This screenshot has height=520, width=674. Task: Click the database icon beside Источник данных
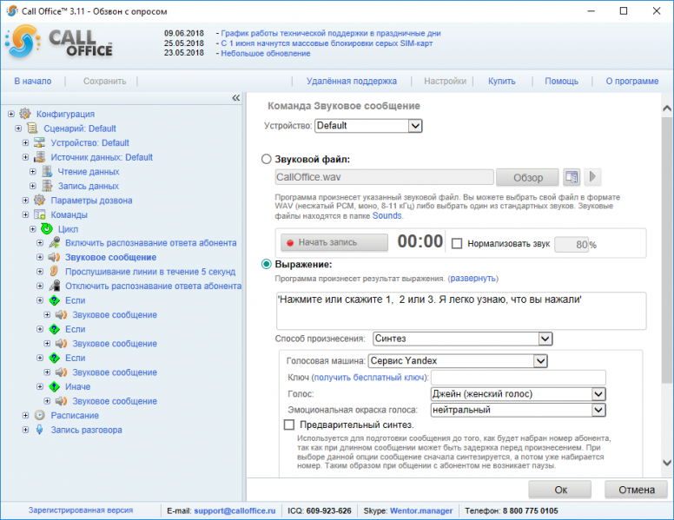tap(40, 157)
